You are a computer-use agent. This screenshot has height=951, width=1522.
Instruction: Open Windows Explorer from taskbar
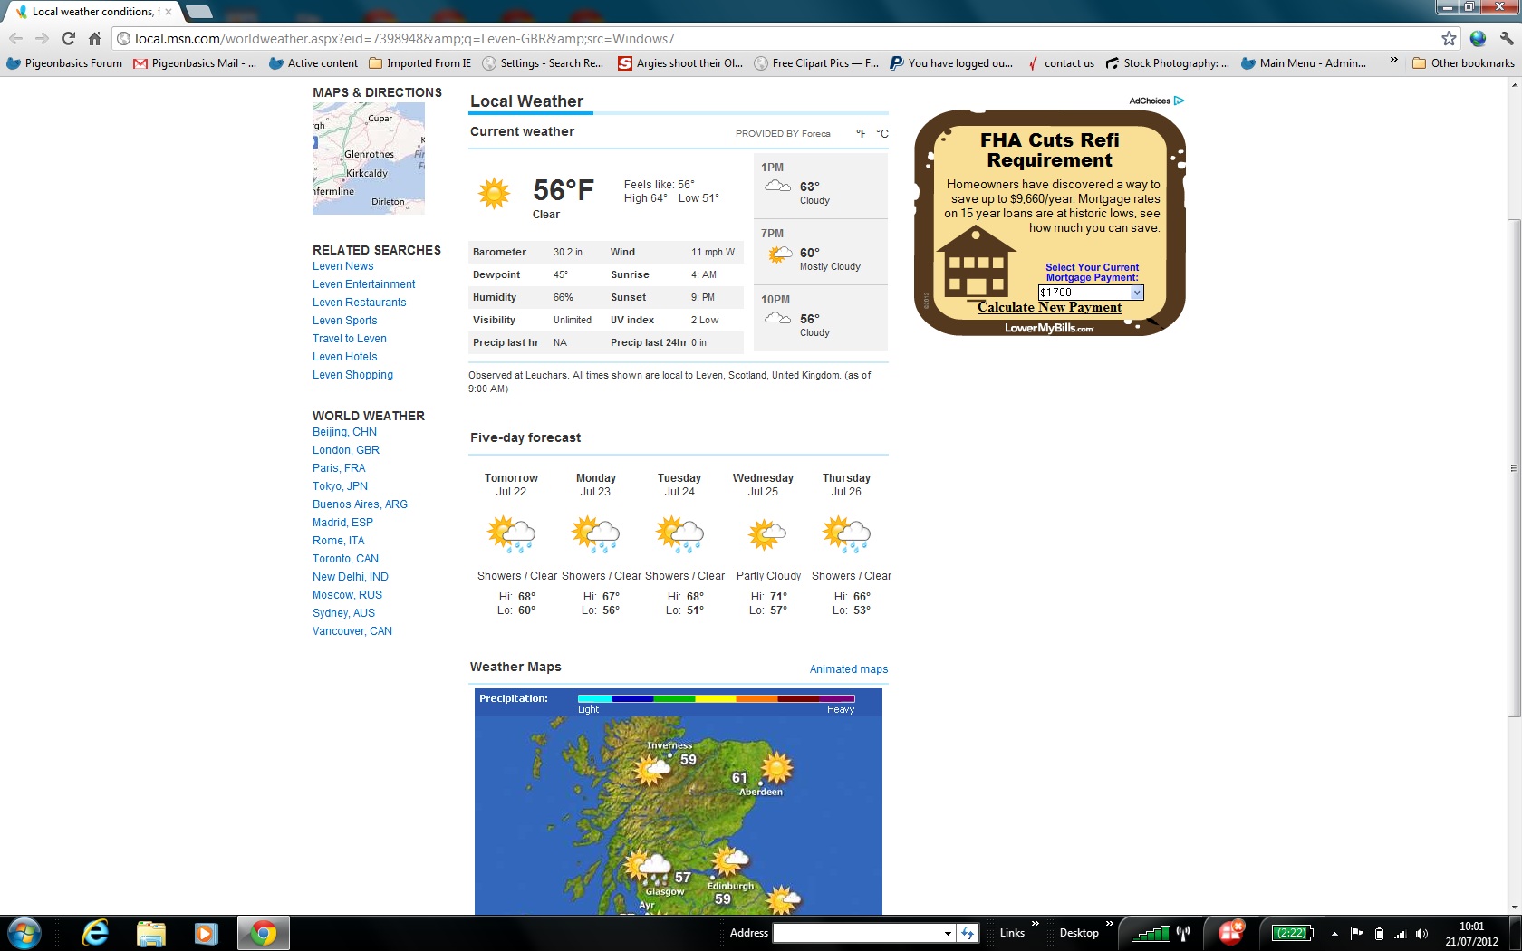click(151, 933)
